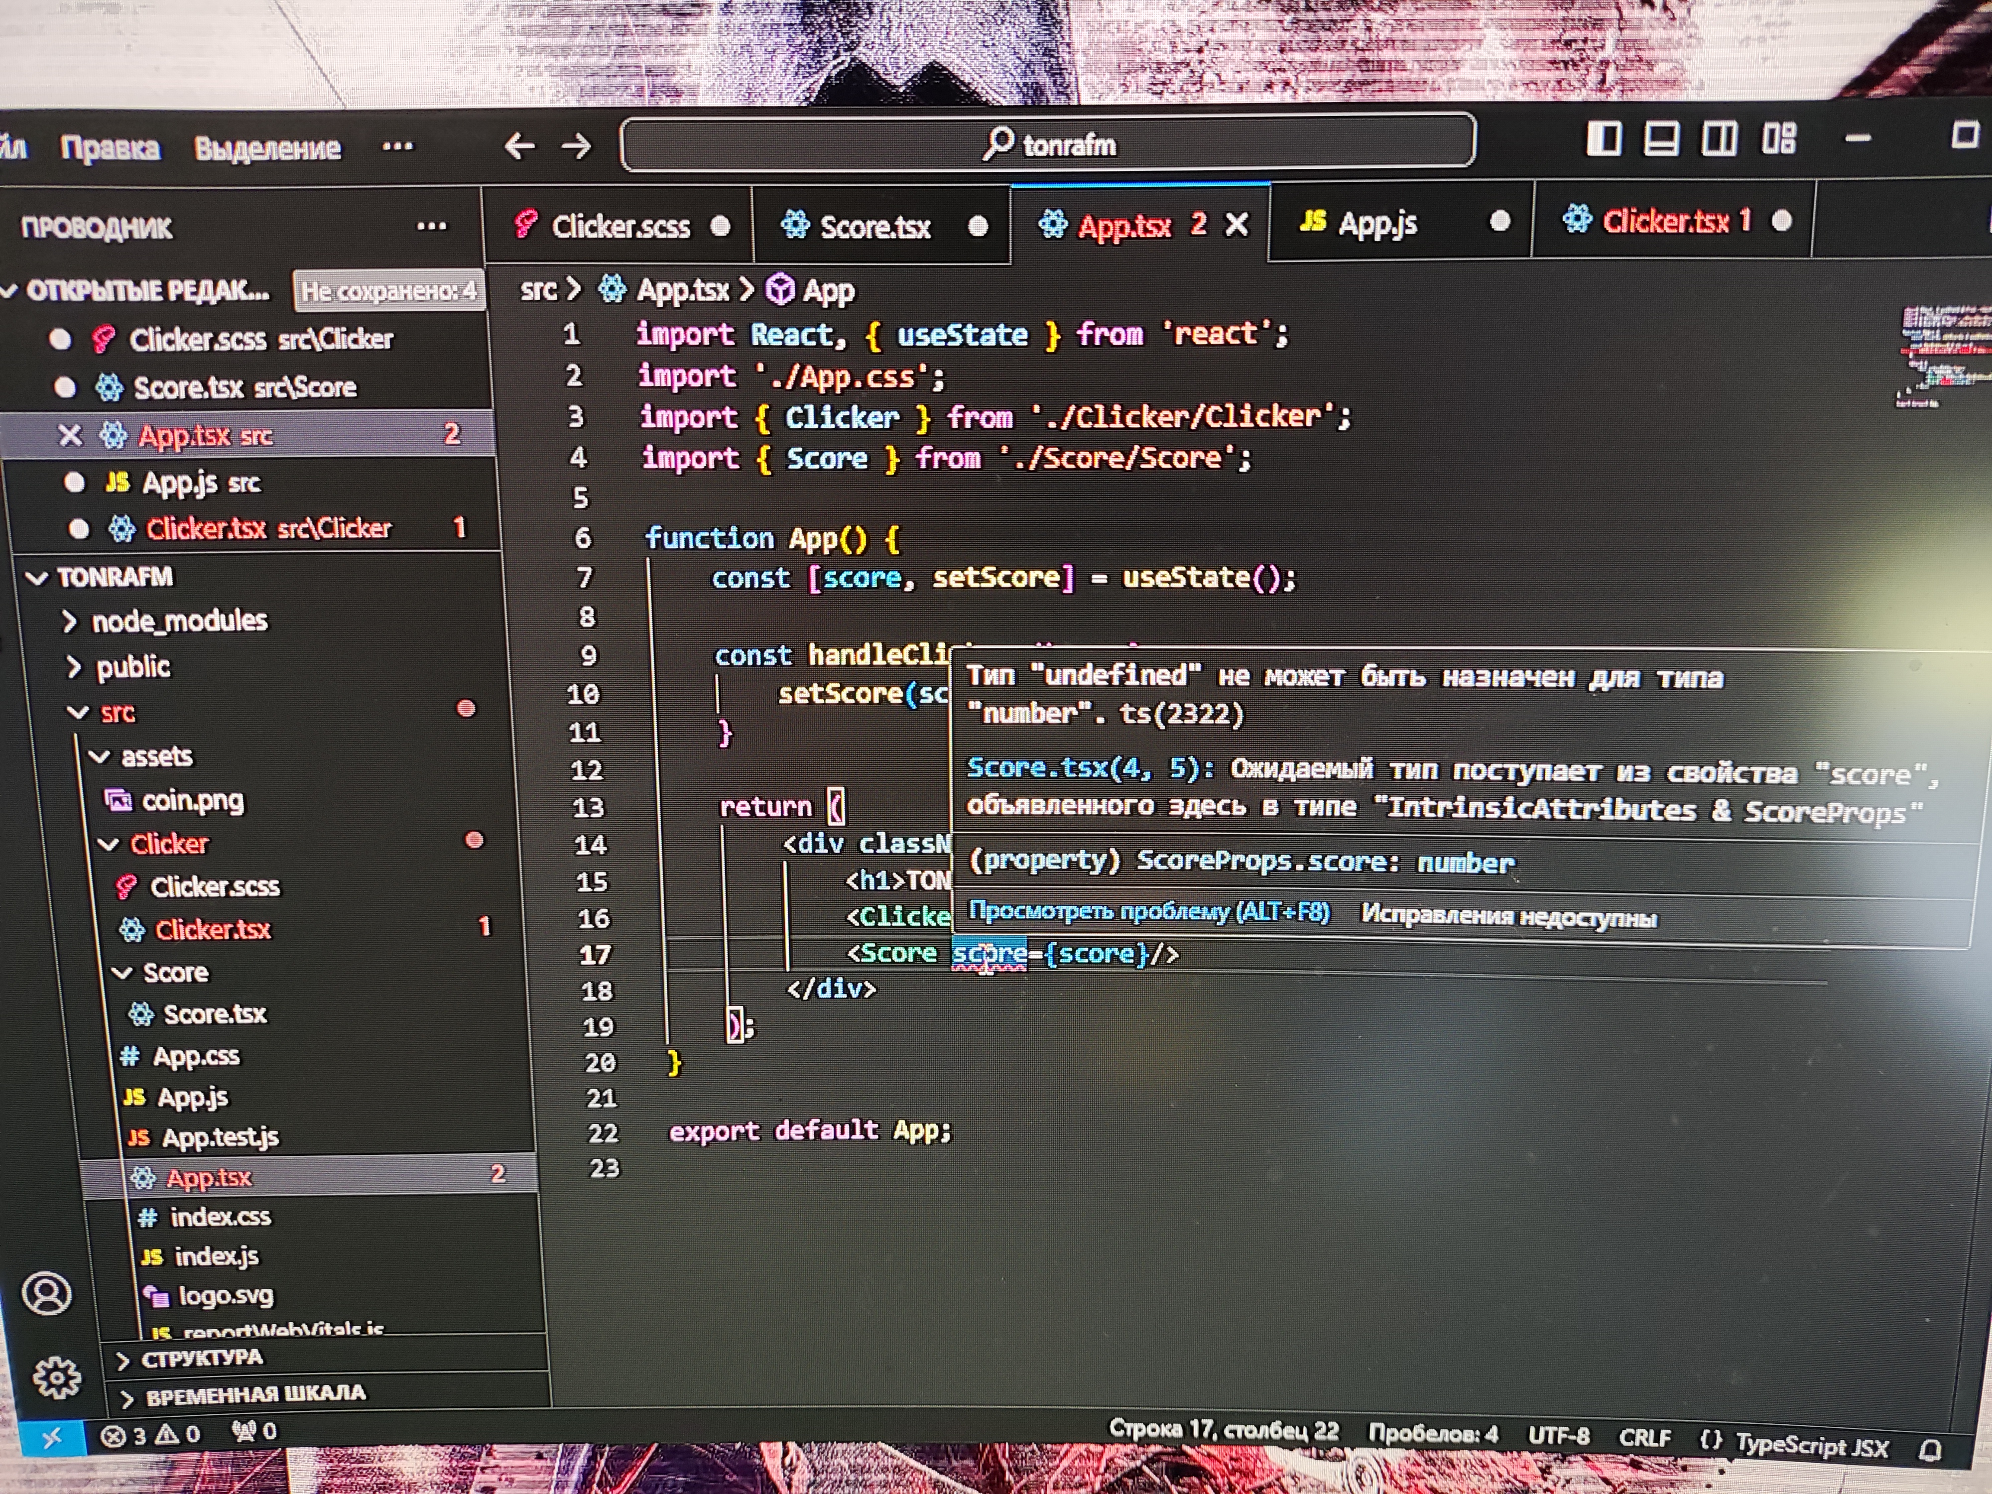1992x1494 pixels.
Task: Open customize layout icon
Action: pyautogui.click(x=1778, y=139)
